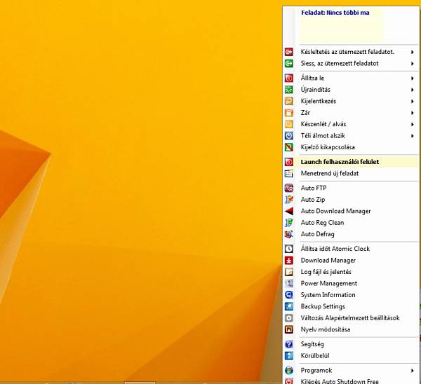Expand the Siess, az ütemezett feladatot submenu arrow

(412, 64)
